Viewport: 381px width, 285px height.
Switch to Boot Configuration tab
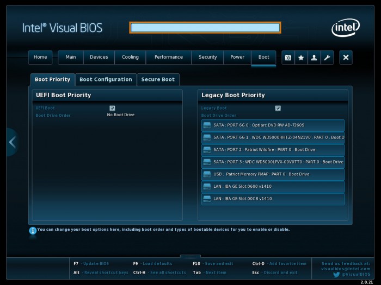106,79
